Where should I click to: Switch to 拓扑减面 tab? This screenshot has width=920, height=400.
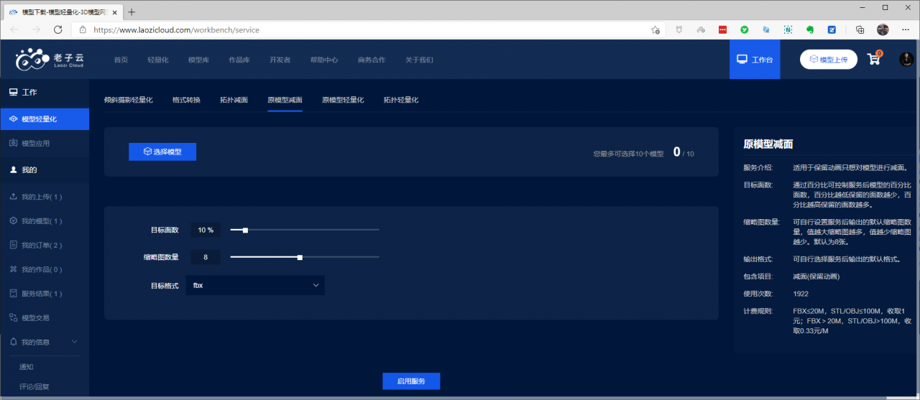(234, 100)
